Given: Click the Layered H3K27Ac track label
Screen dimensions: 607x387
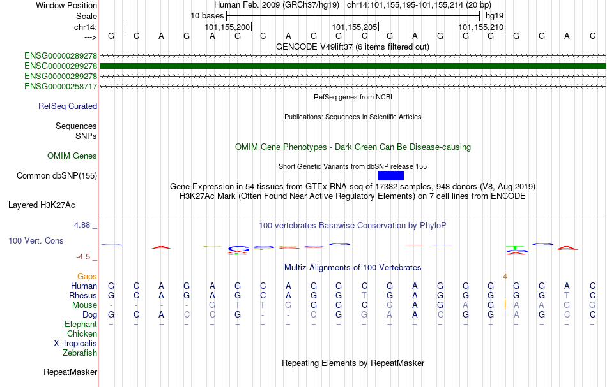Looking at the screenshot, I should tap(42, 205).
